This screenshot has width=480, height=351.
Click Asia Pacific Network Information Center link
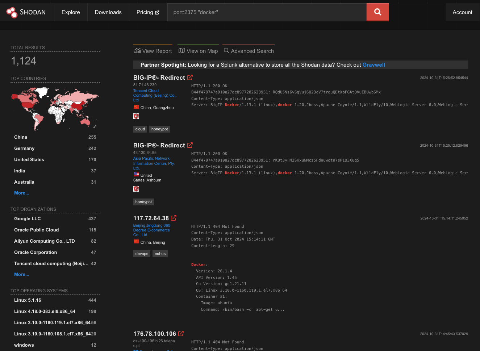click(x=154, y=163)
